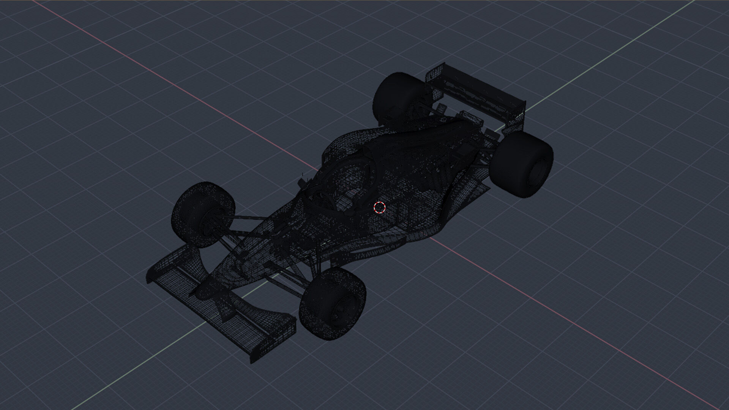Click the red-white 3D cursor
Screen dimensions: 729x410
pyautogui.click(x=380, y=207)
